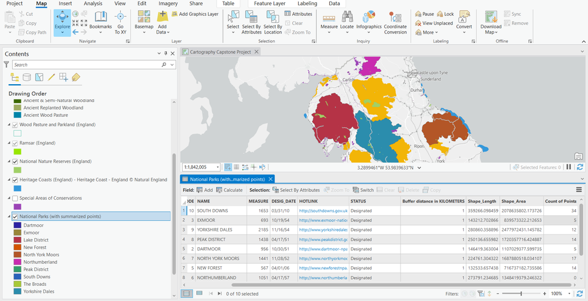Image resolution: width=588 pixels, height=301 pixels.
Task: Open the map scale dropdown
Action: (218, 167)
